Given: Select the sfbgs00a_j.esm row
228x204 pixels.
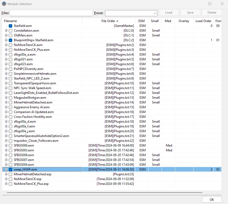Looking at the screenshot, I should pos(112,131).
